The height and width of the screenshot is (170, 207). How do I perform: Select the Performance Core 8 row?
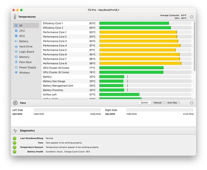coord(117,64)
